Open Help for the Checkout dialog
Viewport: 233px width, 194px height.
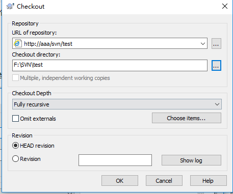209,181
